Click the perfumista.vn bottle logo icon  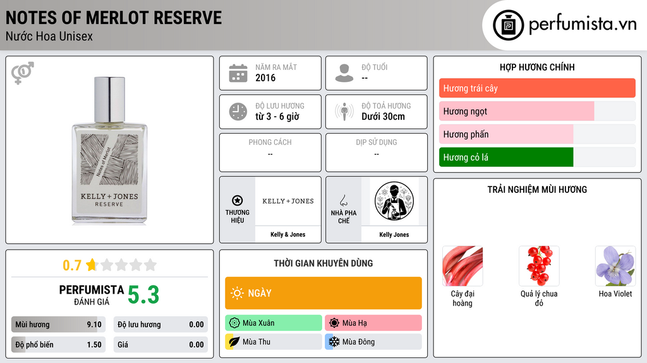click(508, 25)
